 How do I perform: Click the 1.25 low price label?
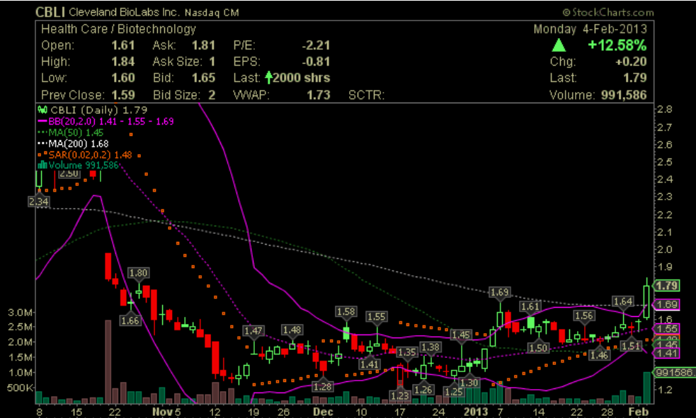(454, 392)
